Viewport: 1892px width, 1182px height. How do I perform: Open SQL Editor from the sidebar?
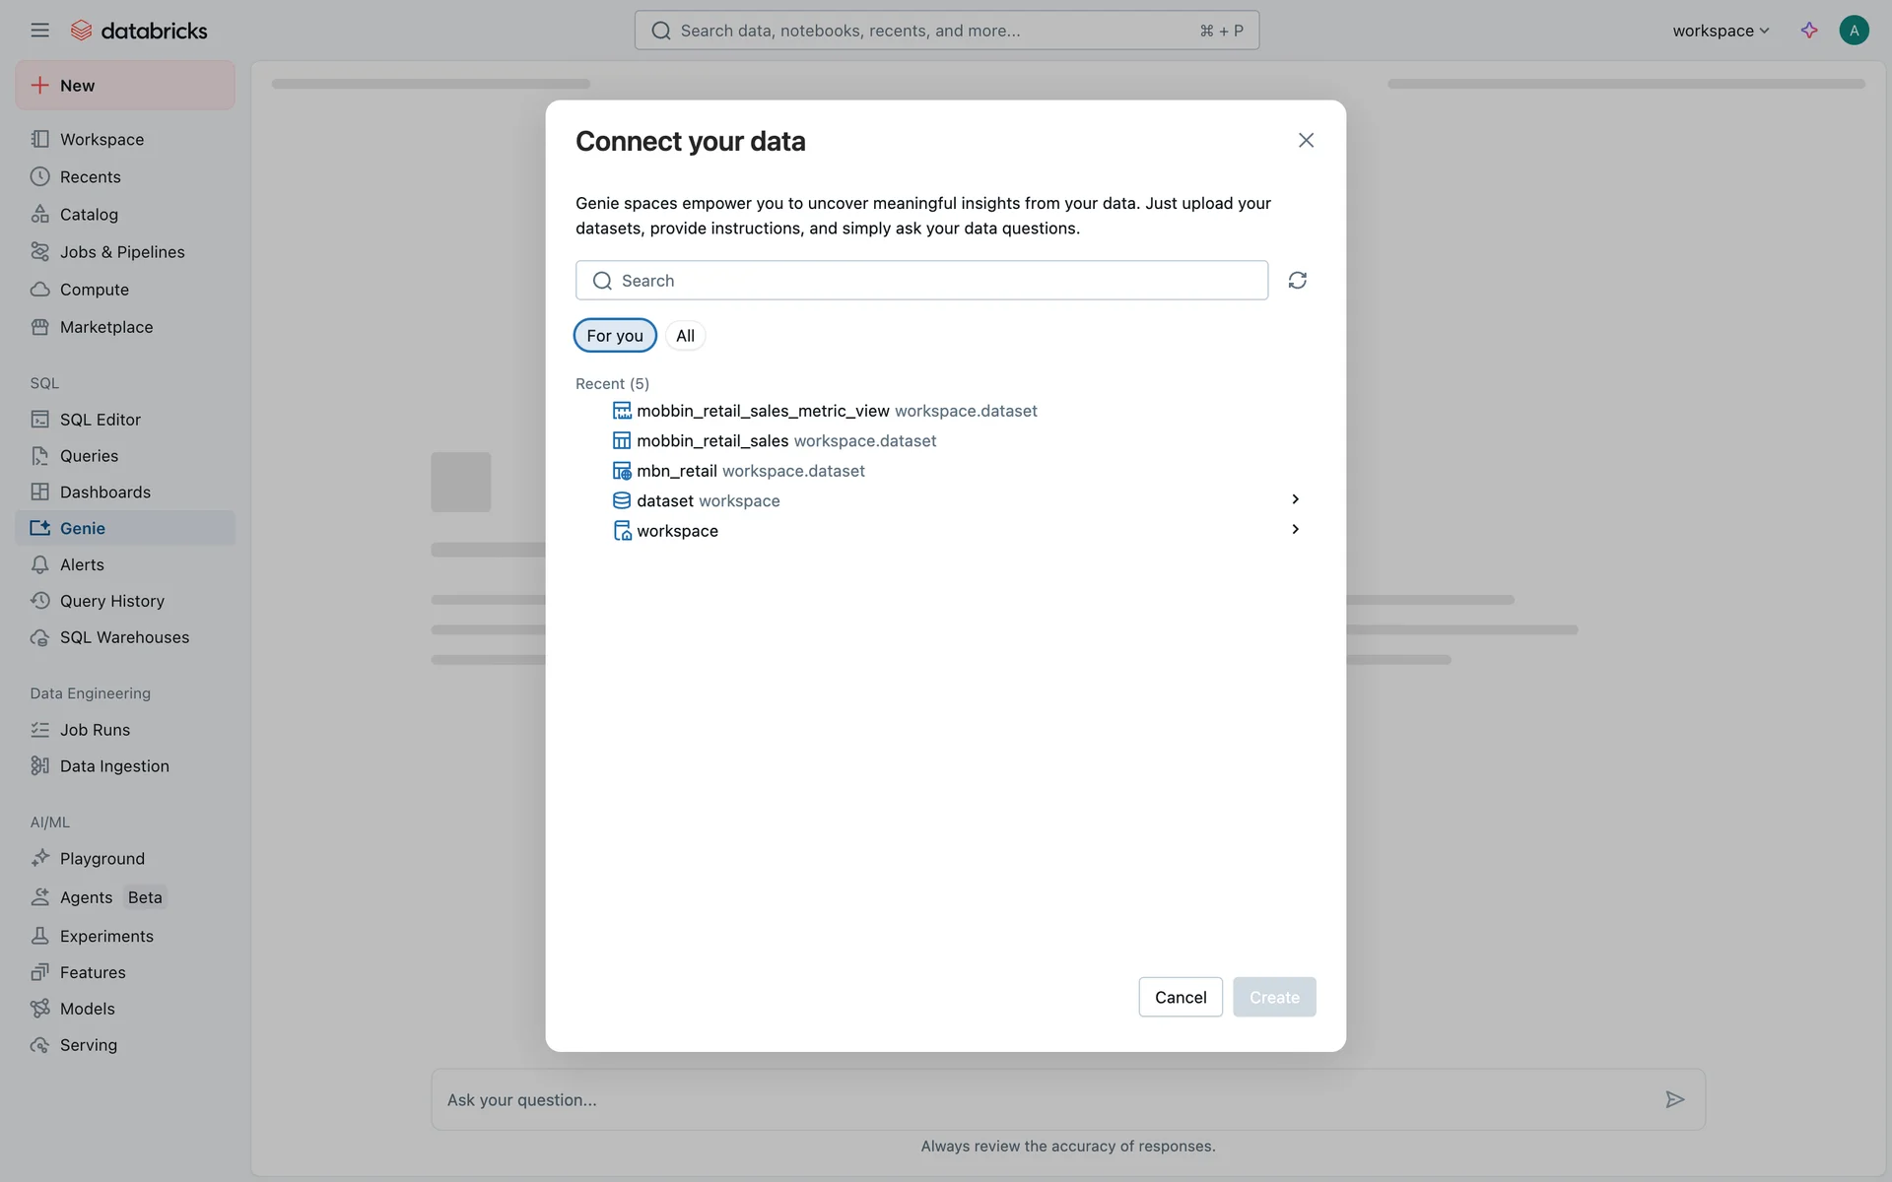(100, 420)
